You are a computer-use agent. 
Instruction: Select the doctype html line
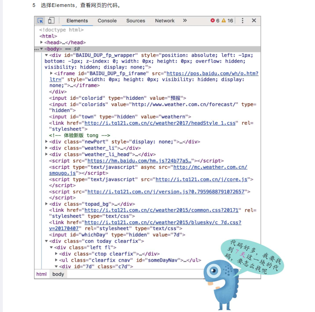[61, 30]
